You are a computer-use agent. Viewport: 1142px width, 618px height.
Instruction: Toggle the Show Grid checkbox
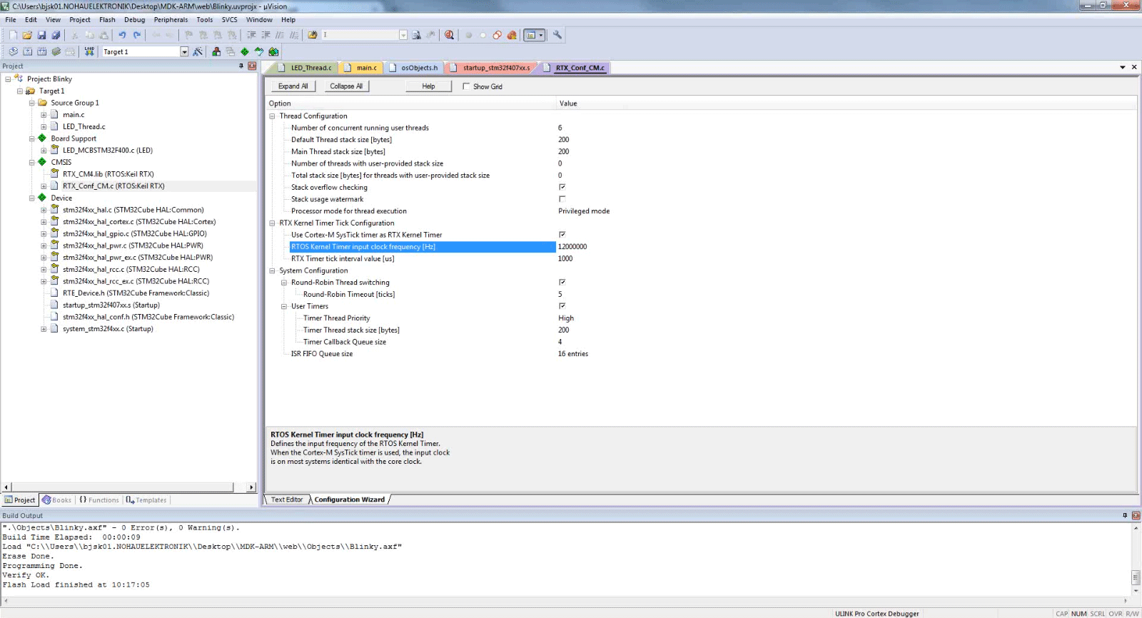(x=466, y=86)
